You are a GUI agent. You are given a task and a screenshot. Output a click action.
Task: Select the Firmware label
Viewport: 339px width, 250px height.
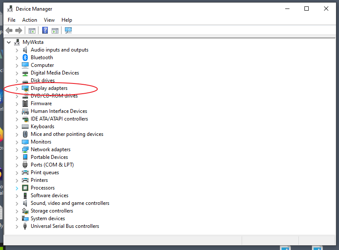tap(41, 103)
